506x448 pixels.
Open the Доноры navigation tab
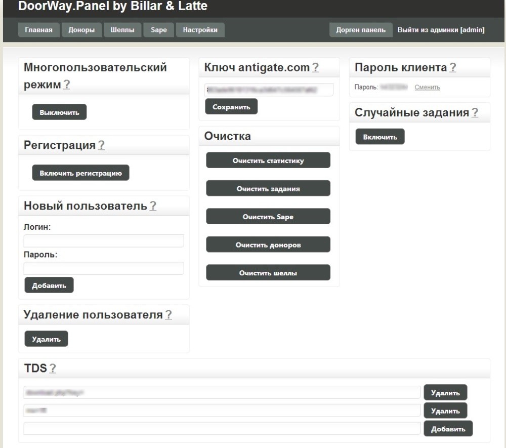(81, 30)
